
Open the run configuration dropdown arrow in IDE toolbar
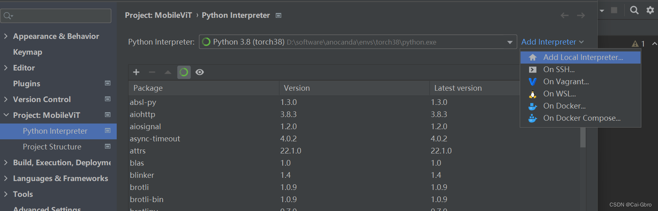click(x=602, y=11)
